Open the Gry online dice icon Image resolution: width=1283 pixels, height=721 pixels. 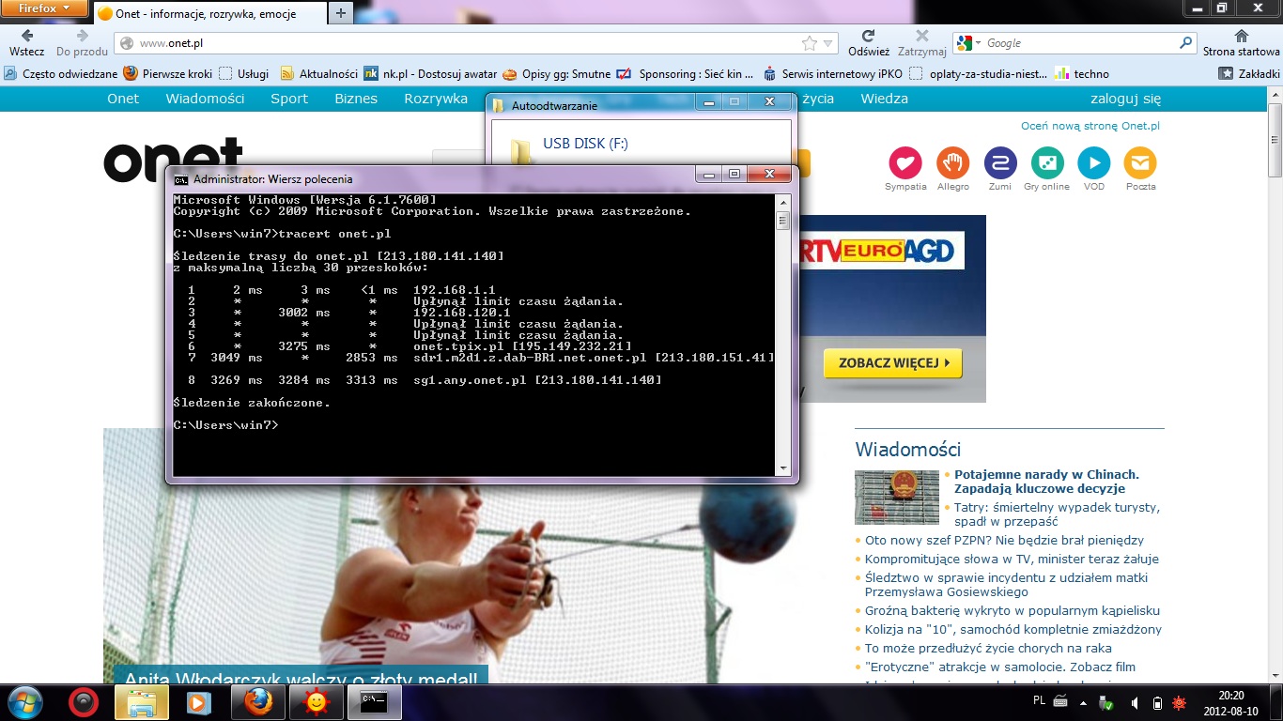[x=1047, y=162]
